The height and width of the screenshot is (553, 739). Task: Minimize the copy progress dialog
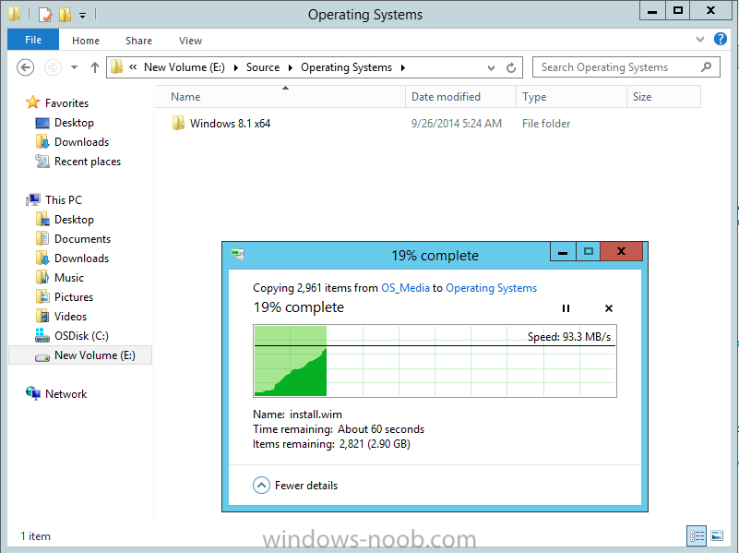coord(563,252)
